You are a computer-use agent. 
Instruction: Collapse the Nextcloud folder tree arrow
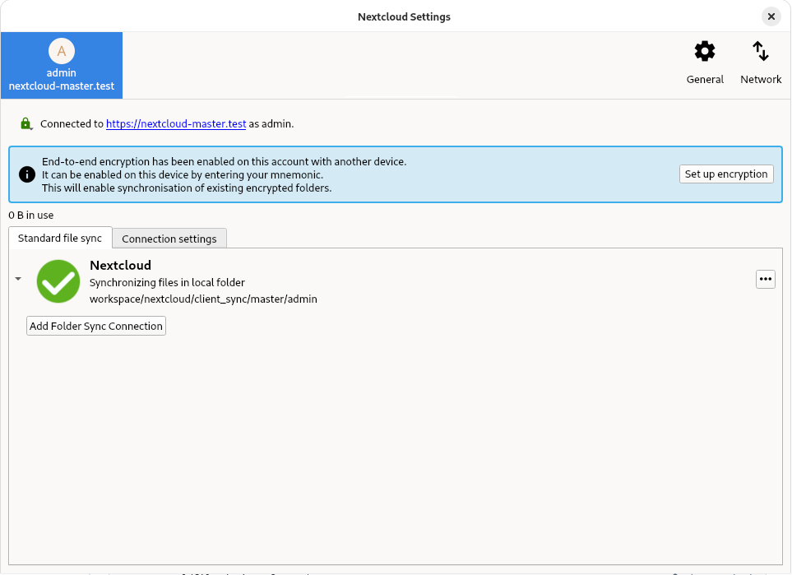click(x=18, y=280)
